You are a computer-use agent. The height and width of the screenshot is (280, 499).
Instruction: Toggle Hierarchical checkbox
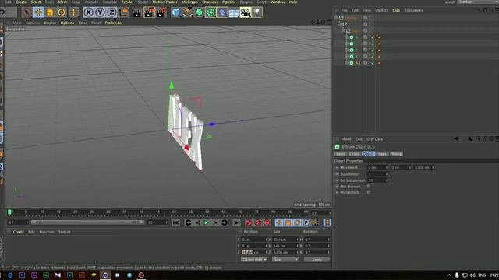coord(369,192)
